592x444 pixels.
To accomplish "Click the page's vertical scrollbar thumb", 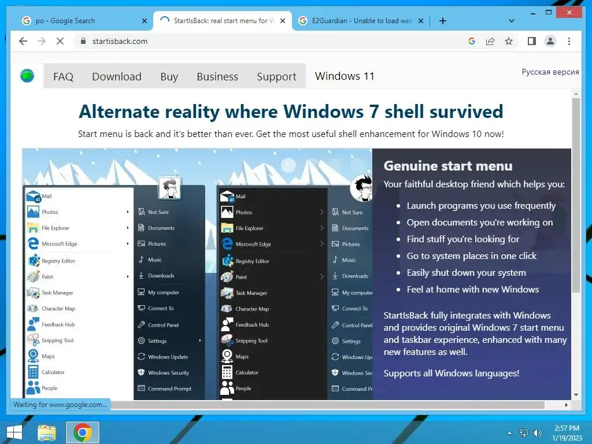I will 576,195.
